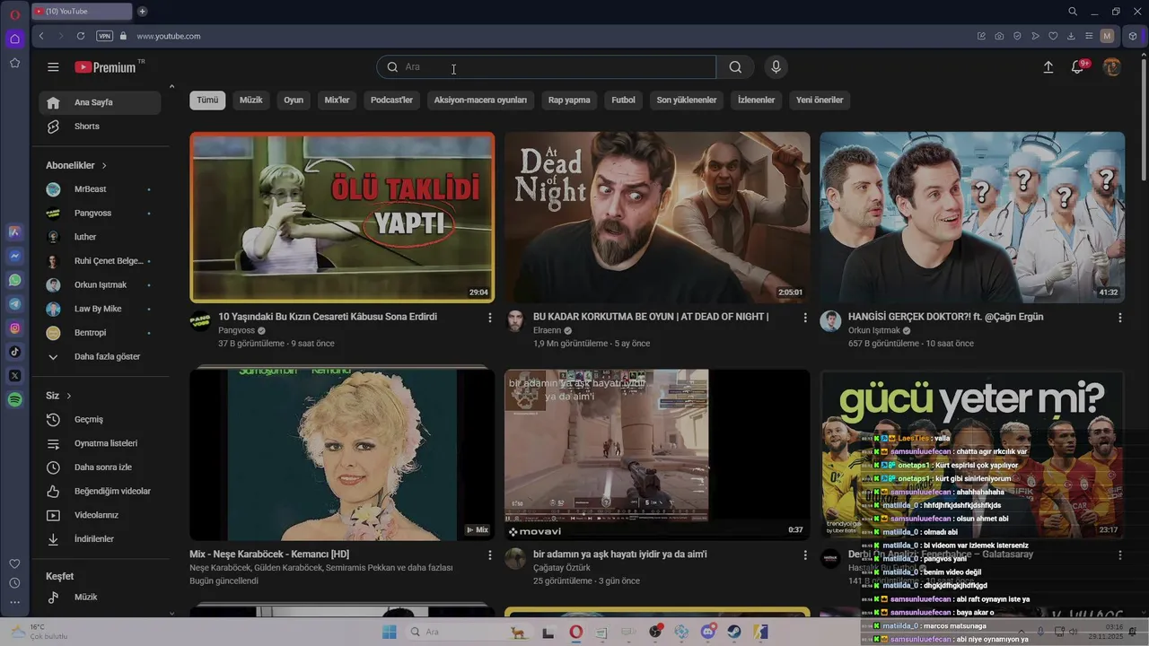Open new tab with plus button
This screenshot has height=646, width=1149.
tap(142, 12)
